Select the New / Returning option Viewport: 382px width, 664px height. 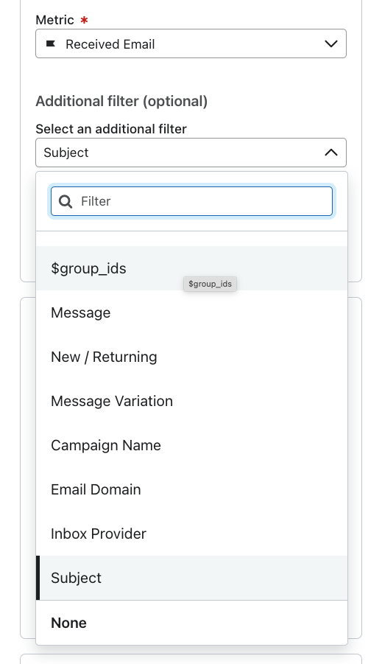coord(191,357)
